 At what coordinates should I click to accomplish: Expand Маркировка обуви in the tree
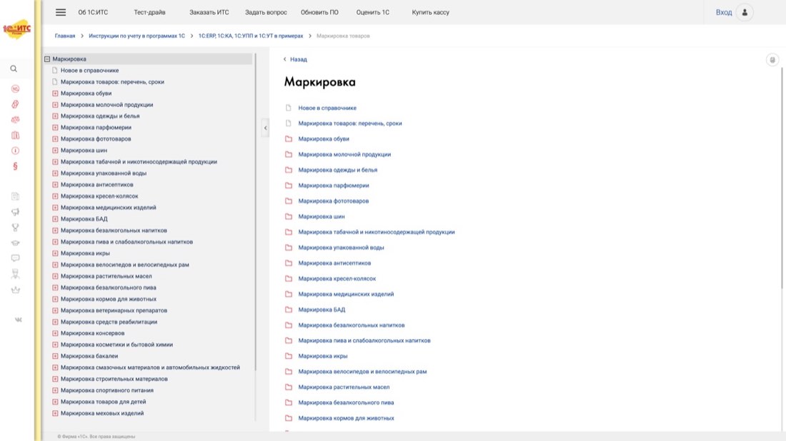click(x=55, y=93)
